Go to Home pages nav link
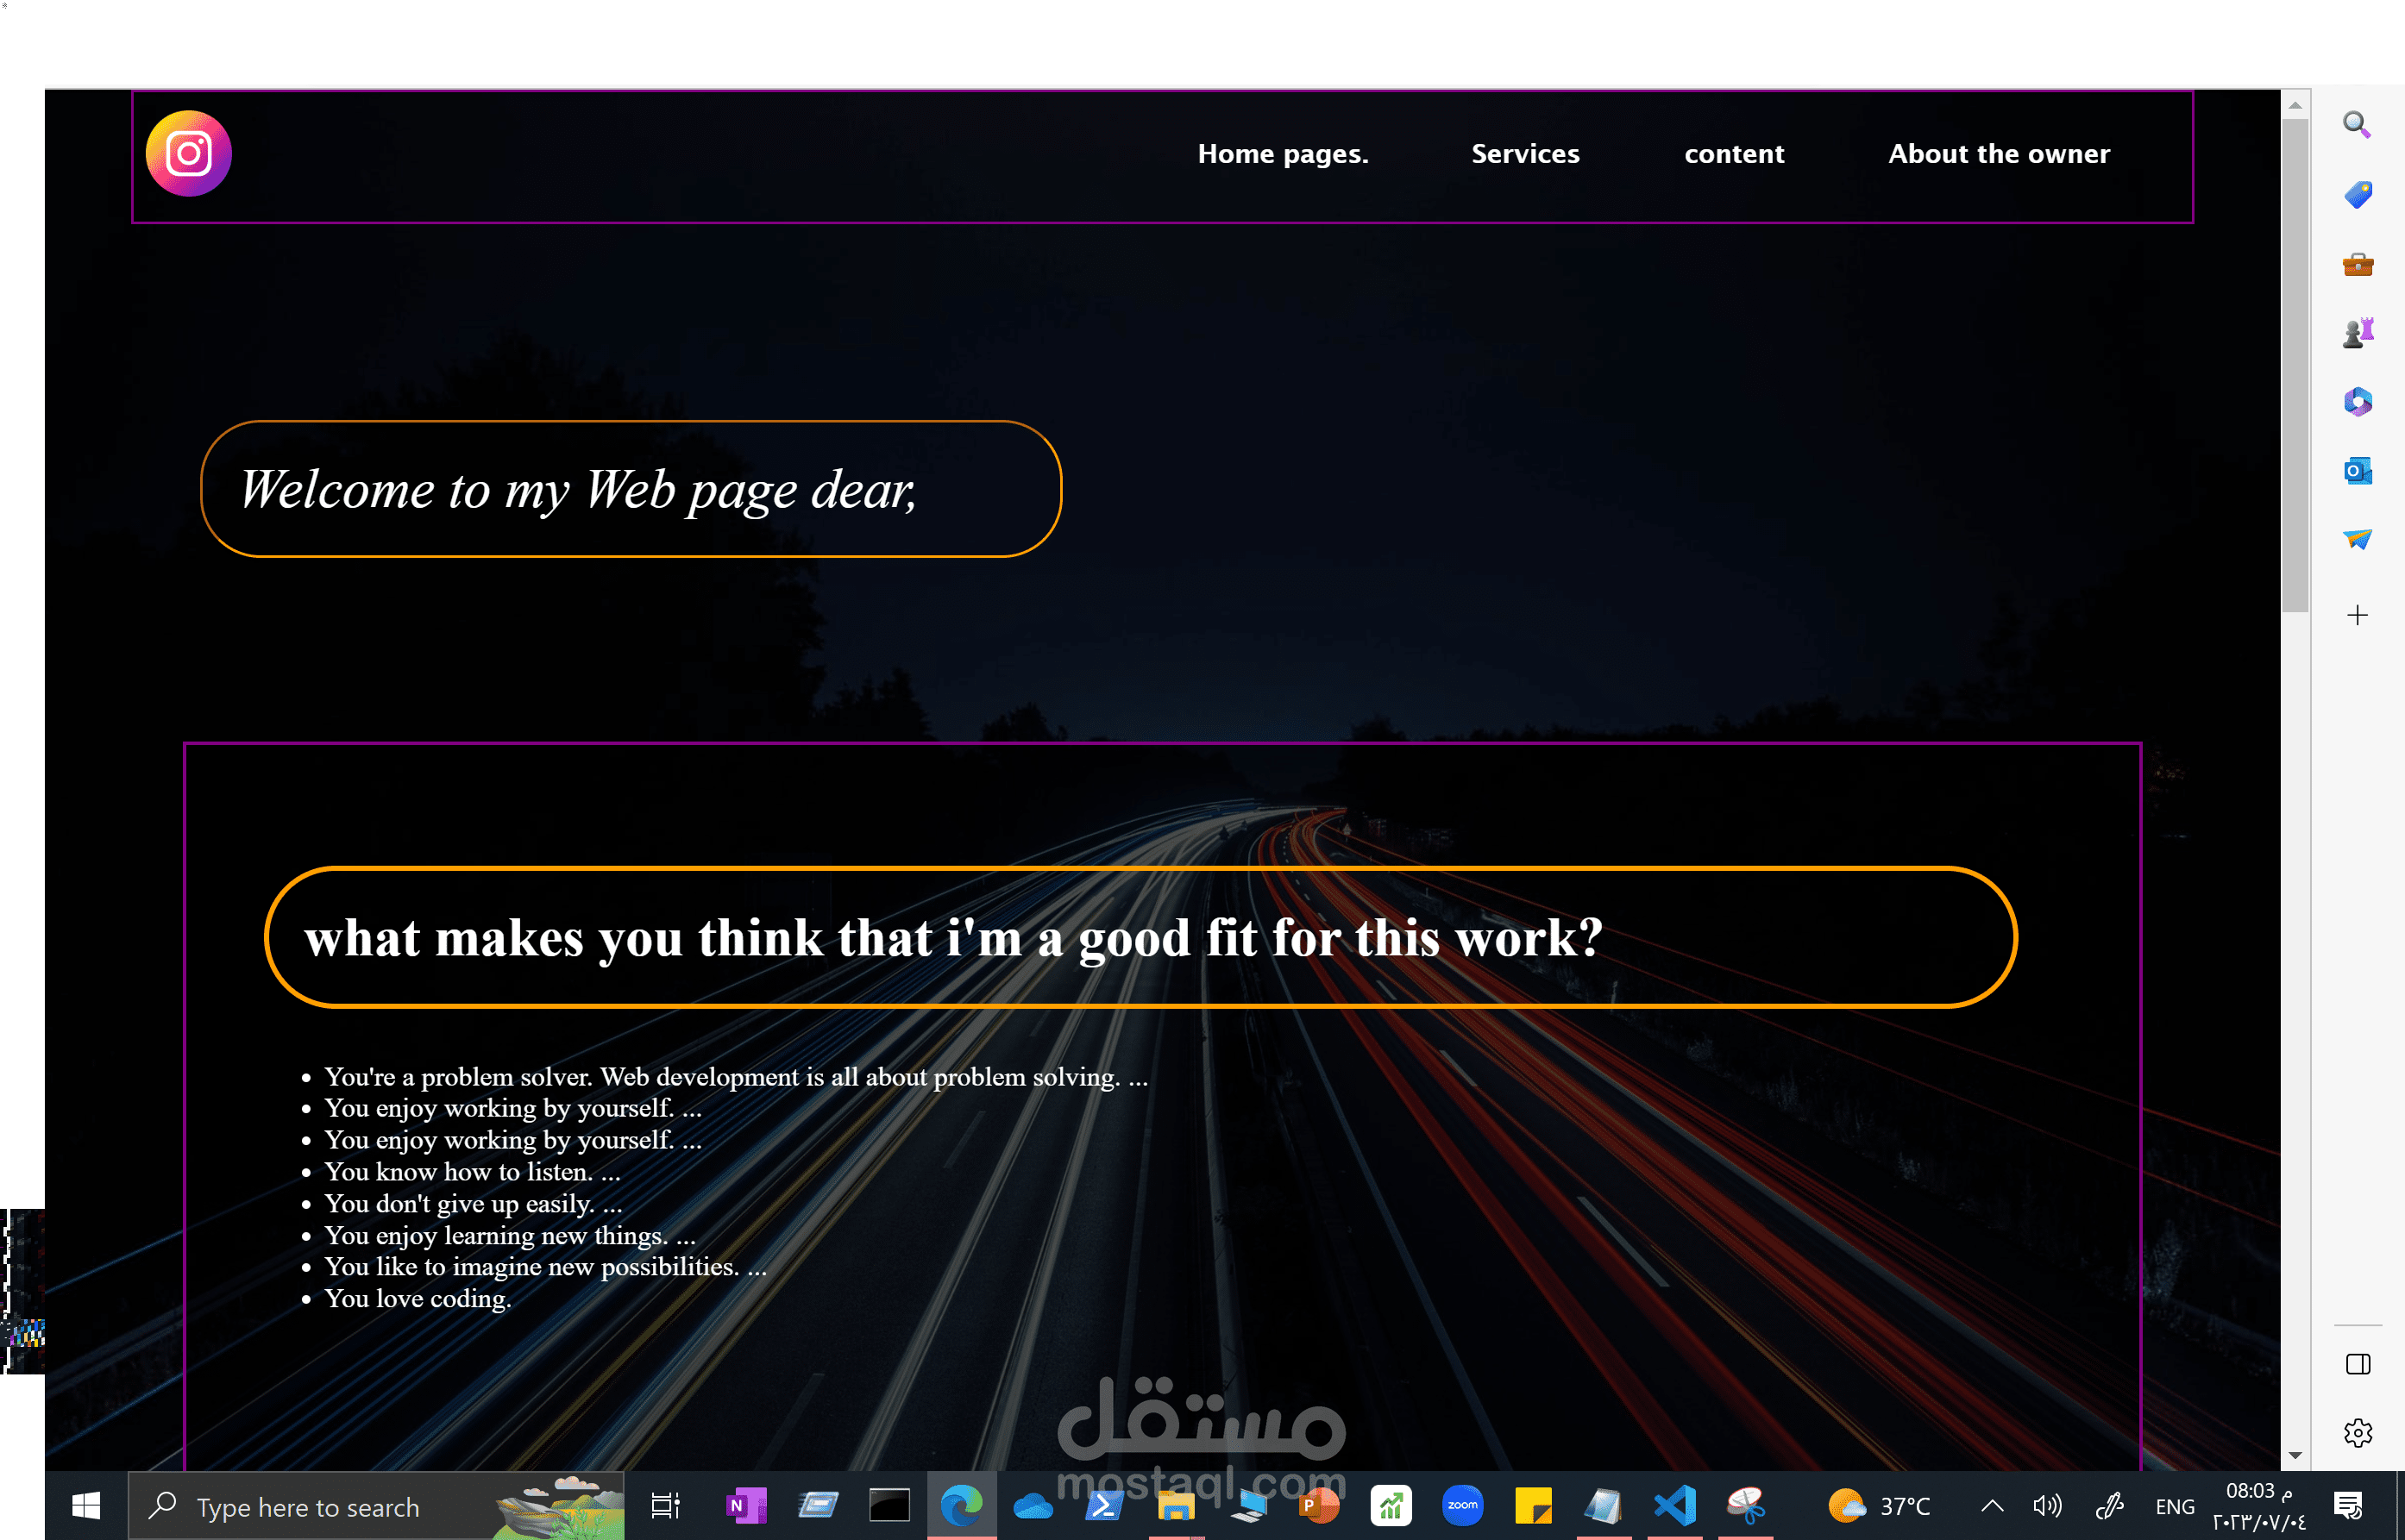The width and height of the screenshot is (2405, 1540). 1283,154
